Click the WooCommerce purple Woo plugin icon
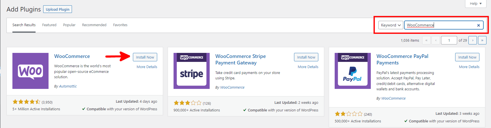This screenshot has width=491, height=128. click(x=30, y=71)
